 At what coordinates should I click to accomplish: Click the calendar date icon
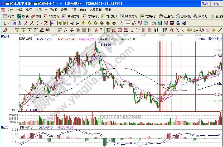[x=153, y=23]
